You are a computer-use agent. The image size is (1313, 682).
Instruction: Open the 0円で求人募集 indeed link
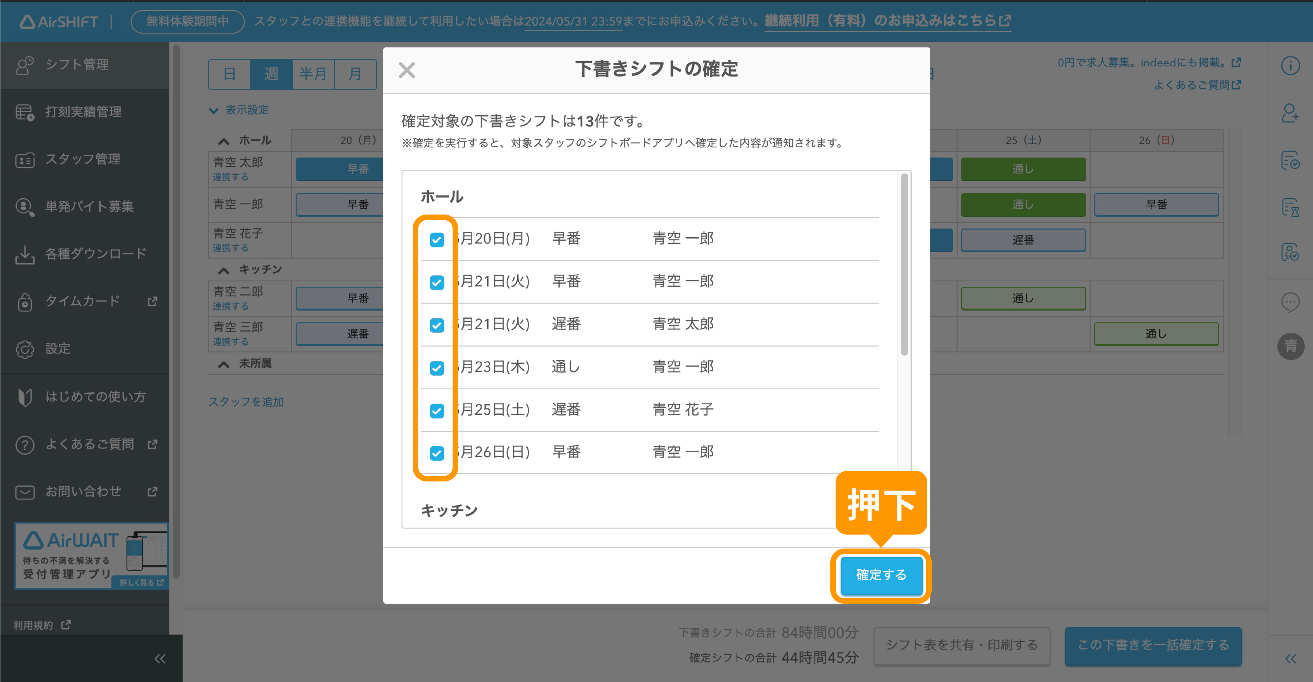click(1149, 63)
